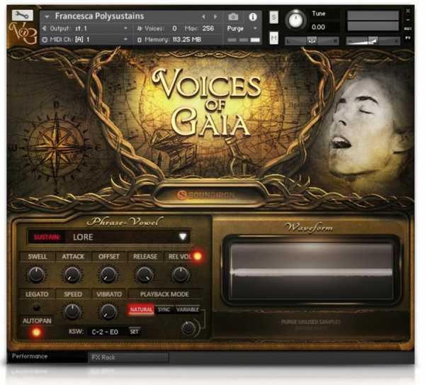This screenshot has width=425, height=385.
Task: Select Variable playback mode
Action: tap(188, 309)
